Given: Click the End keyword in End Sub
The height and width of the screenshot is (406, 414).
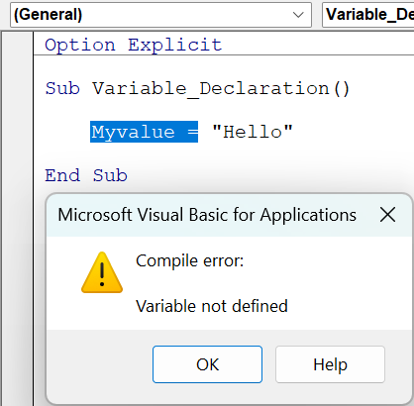Looking at the screenshot, I should tap(62, 175).
